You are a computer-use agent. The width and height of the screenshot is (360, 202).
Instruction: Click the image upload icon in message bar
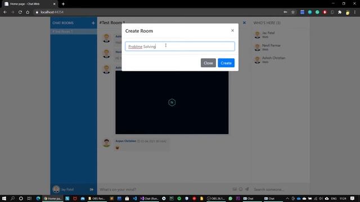[235, 189]
